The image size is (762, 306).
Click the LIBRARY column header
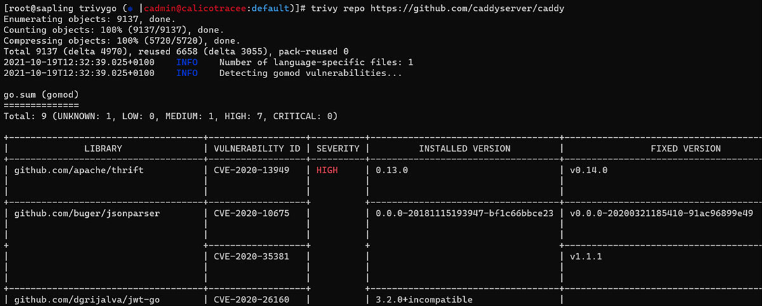(x=104, y=149)
